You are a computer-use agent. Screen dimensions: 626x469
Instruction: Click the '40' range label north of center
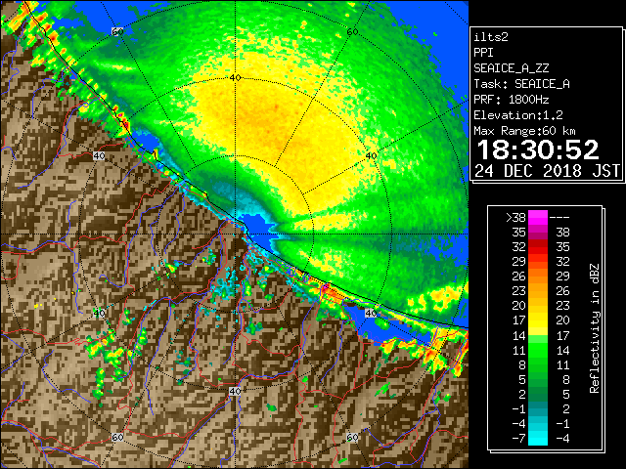click(235, 78)
